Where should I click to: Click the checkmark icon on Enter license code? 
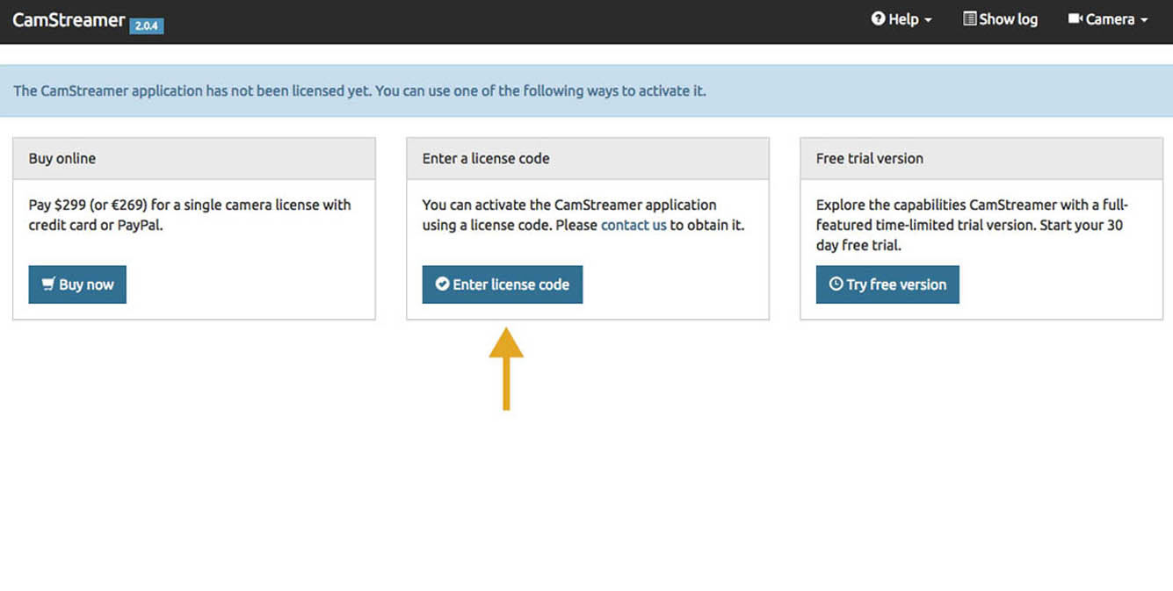(x=443, y=285)
